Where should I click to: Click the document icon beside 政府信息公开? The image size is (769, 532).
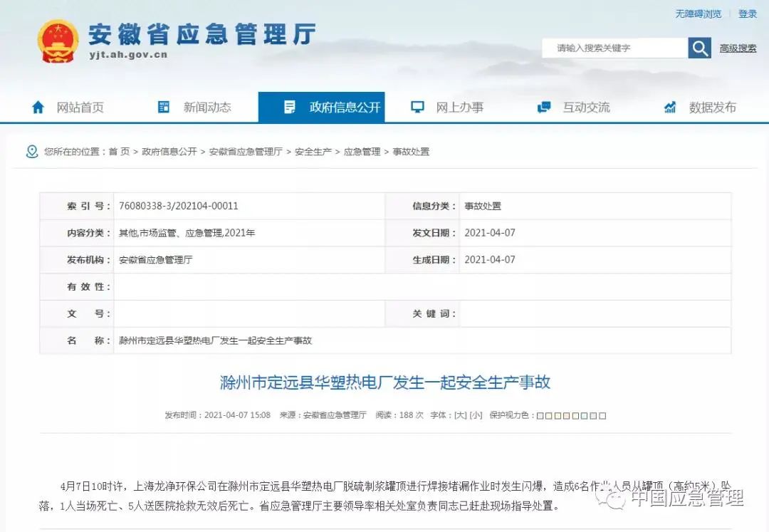(x=290, y=107)
